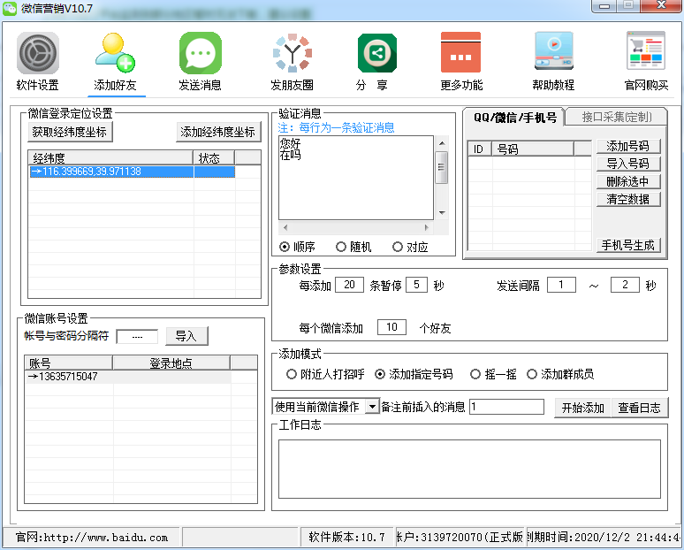This screenshot has height=550, width=684.
Task: Click 软件版本:10.7 status bar entry
Action: click(x=346, y=537)
